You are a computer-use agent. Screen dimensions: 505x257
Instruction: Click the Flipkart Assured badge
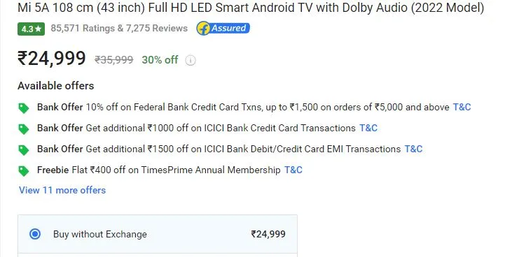point(223,28)
